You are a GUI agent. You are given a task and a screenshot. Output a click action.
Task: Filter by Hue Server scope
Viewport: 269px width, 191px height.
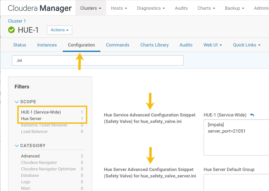[x=31, y=119]
